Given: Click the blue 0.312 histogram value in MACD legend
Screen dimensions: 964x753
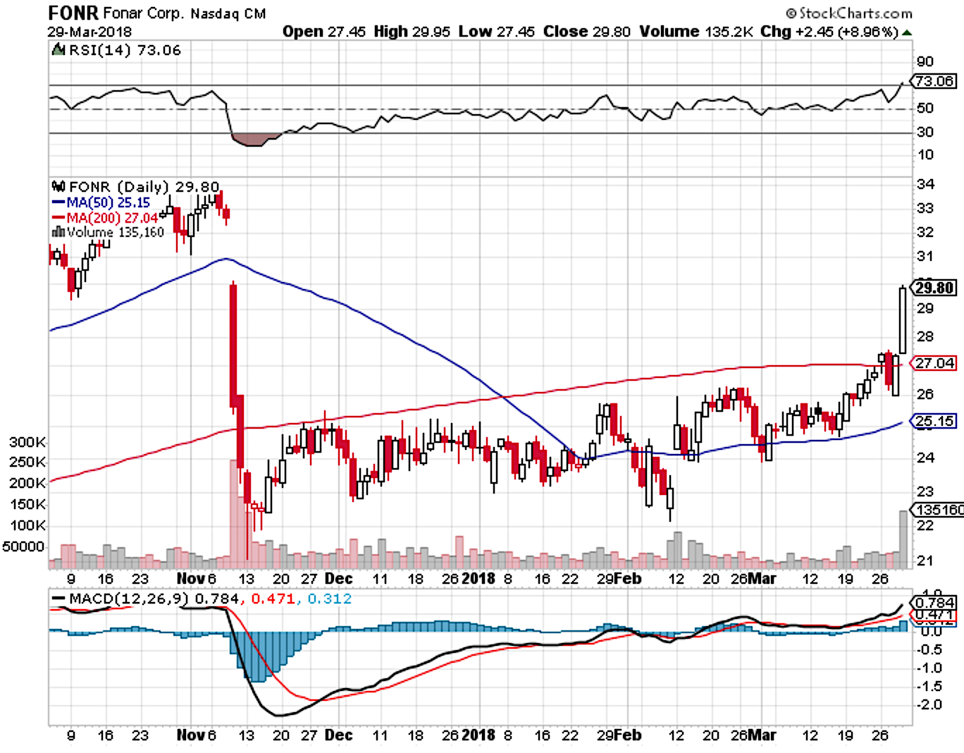Looking at the screenshot, I should (x=329, y=599).
